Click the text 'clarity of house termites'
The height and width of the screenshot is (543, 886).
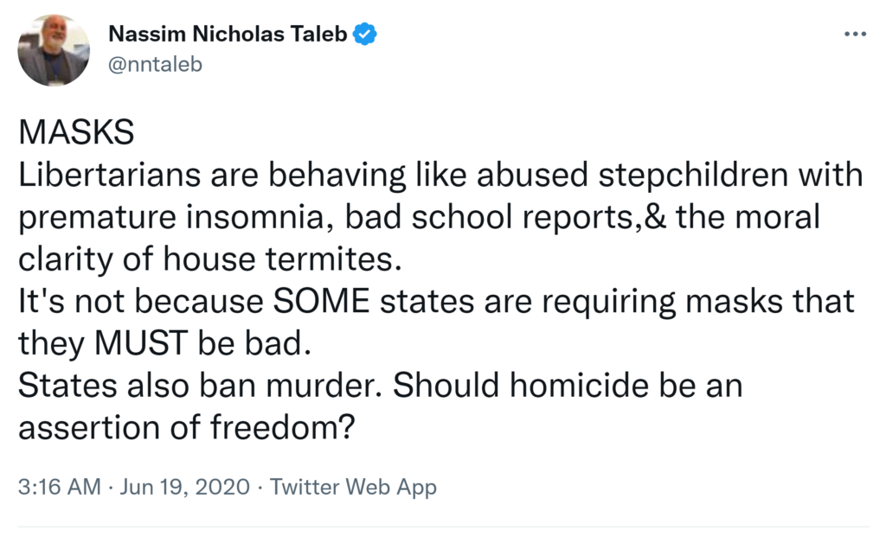click(x=192, y=259)
